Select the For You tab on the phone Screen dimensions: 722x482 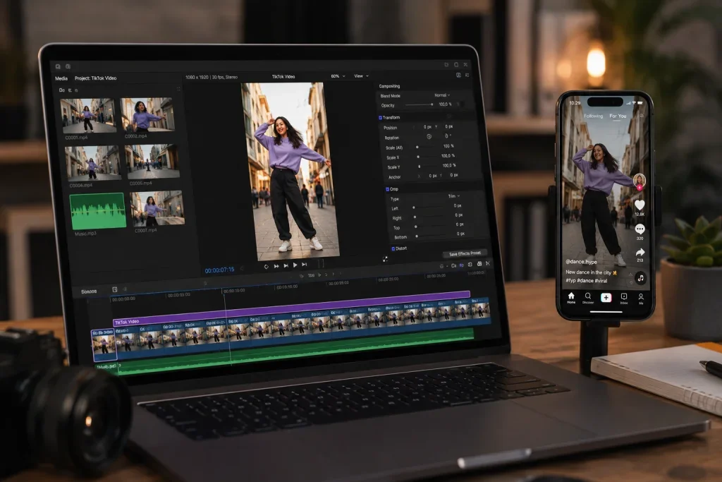[x=618, y=116]
